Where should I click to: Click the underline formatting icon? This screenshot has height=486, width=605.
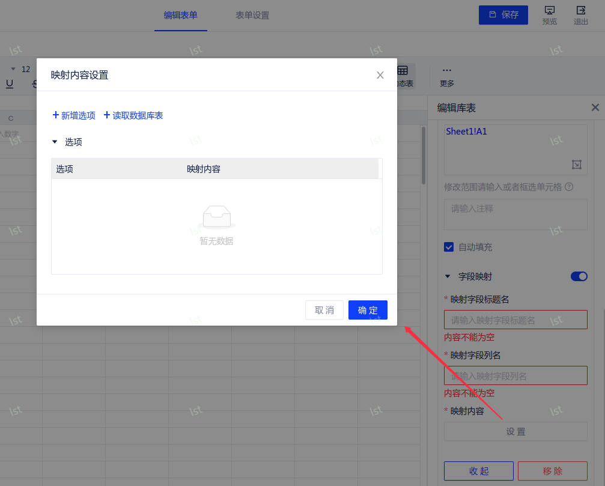(10, 84)
